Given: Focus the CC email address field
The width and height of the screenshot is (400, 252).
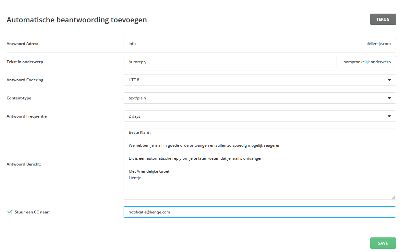Looking at the screenshot, I should [260, 212].
